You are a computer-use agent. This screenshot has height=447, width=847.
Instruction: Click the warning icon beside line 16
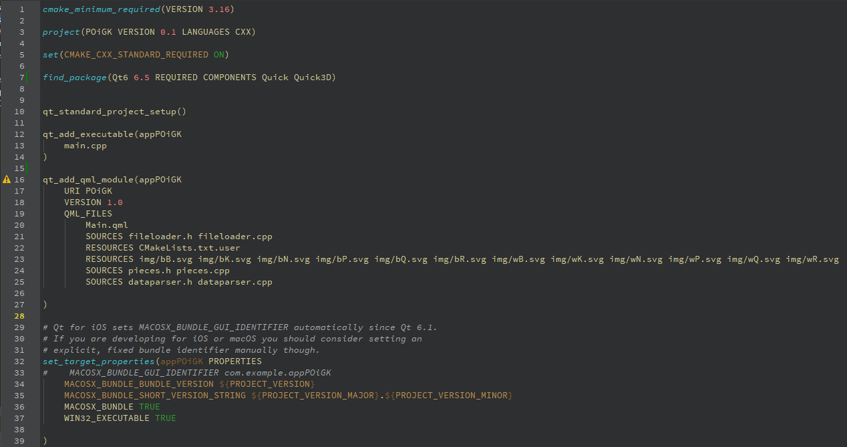coord(7,180)
